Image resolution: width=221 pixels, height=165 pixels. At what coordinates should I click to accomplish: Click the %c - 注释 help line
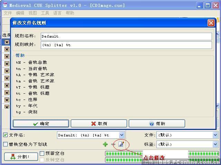tap(27, 100)
